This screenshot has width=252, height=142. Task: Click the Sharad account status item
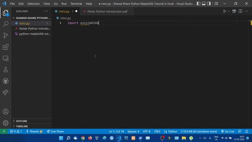[34, 131]
